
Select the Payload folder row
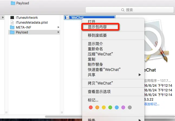(34, 32)
